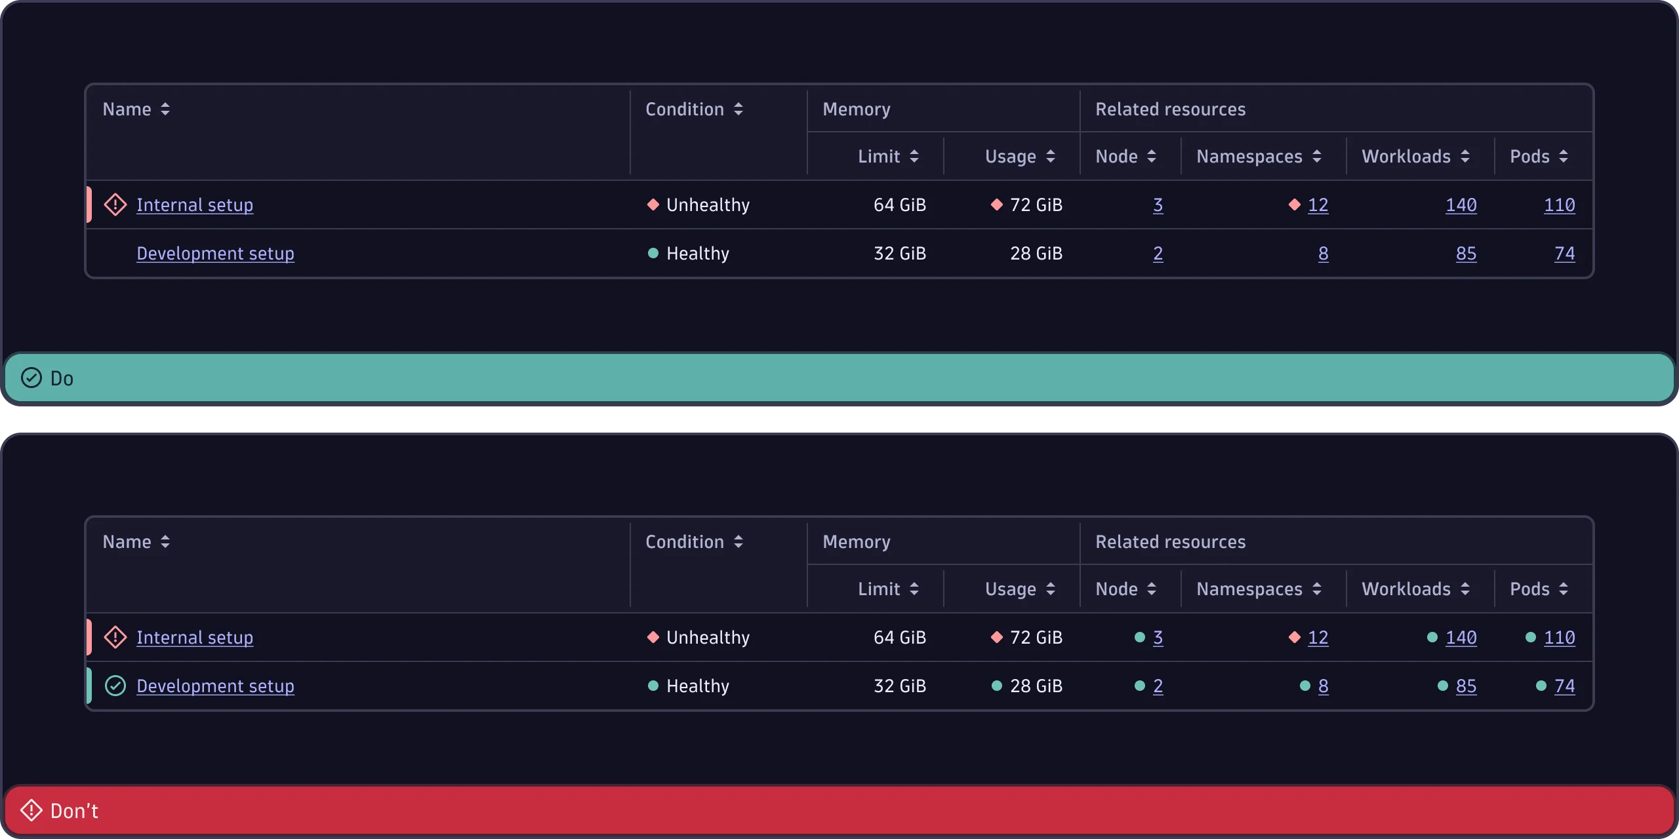Screen dimensions: 1679x839
Task: Open pods 74 link in Don't table
Action: (x=1565, y=686)
